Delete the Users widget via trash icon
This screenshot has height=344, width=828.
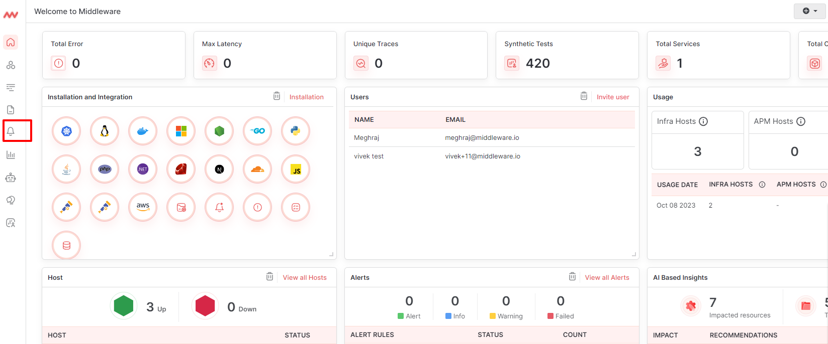coord(584,96)
